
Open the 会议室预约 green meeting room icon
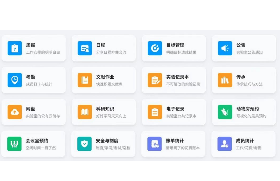[x=14, y=144]
